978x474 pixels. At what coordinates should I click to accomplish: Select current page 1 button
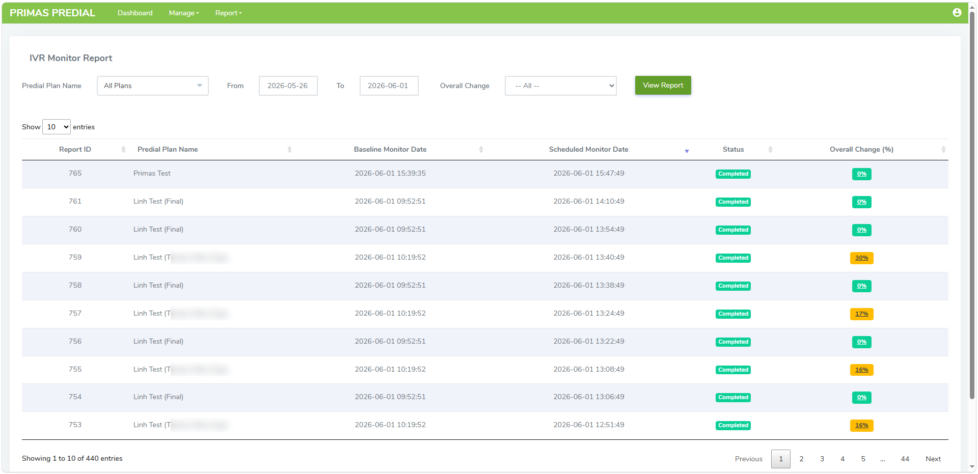pos(780,459)
